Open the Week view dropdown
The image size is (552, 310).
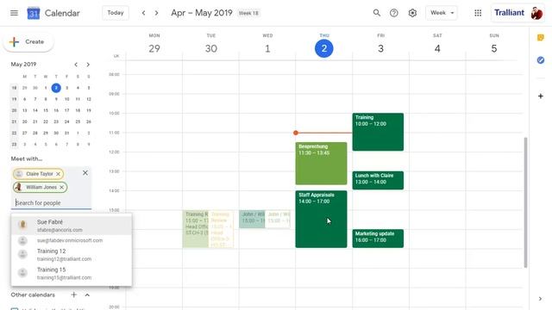click(442, 13)
